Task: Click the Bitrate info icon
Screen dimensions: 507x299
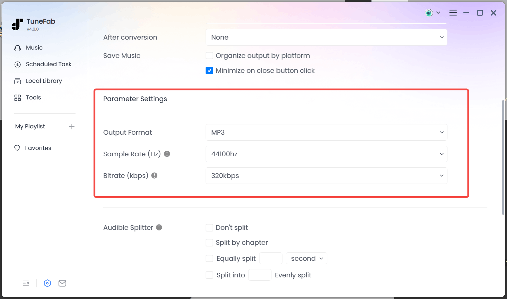Action: pyautogui.click(x=154, y=176)
